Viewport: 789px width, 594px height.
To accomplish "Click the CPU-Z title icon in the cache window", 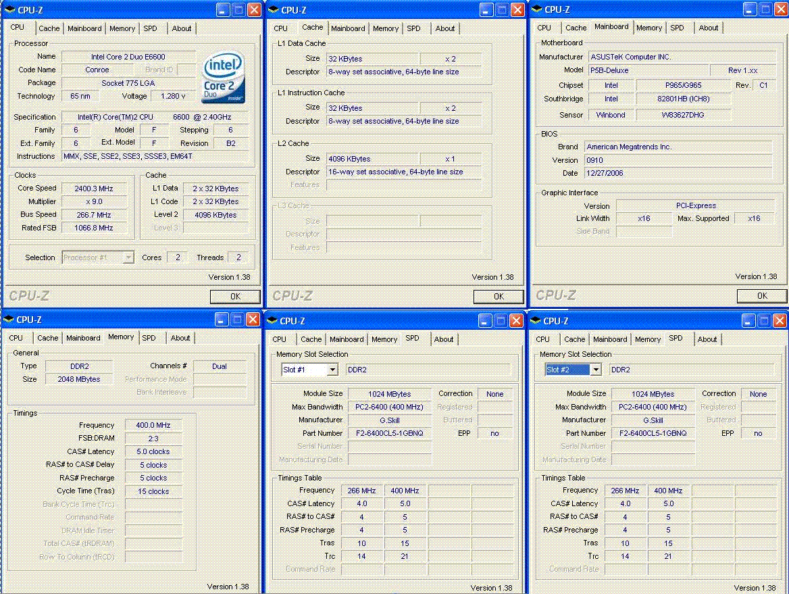I will tap(273, 9).
